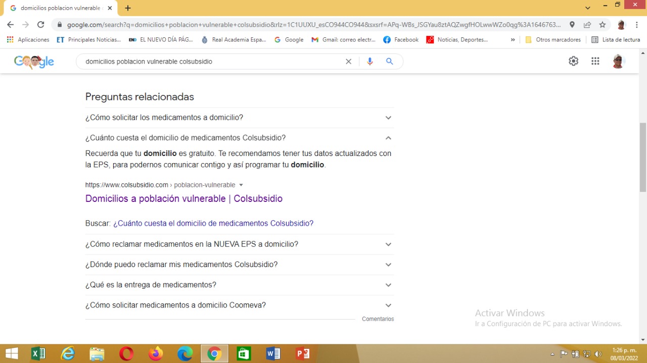The image size is (647, 363).
Task: Click inside the Google search input field
Action: coord(212,61)
